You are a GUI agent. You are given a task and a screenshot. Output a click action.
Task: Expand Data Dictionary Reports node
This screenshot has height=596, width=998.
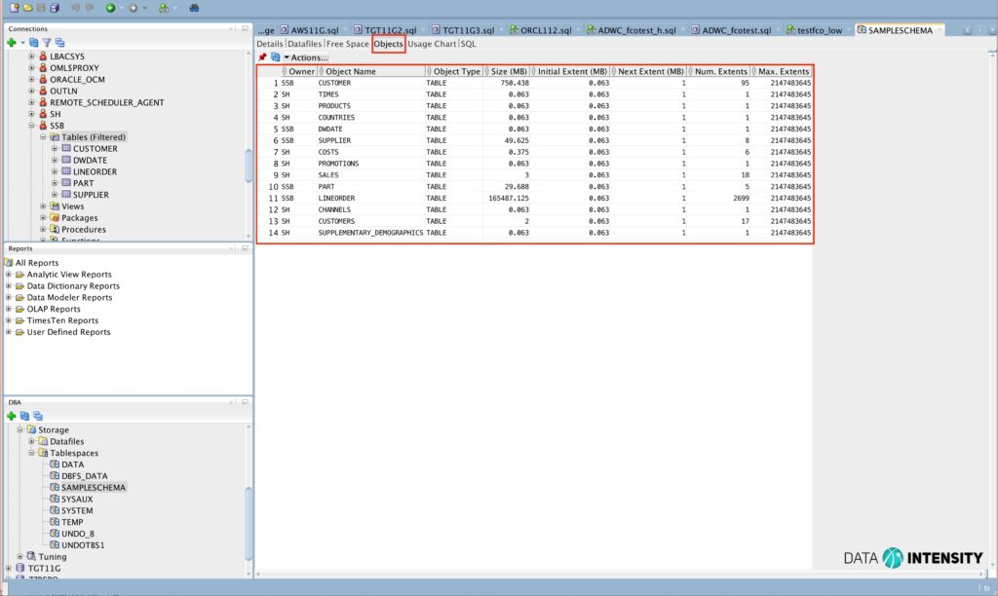click(x=9, y=286)
